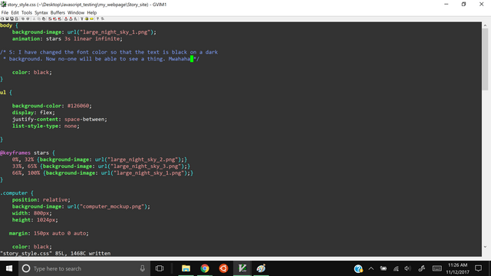Open the Syntax menu
This screenshot has width=491, height=276.
[41, 12]
